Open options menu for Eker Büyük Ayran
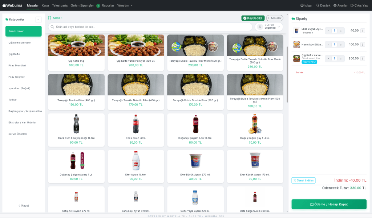The image size is (372, 218). 363,31
